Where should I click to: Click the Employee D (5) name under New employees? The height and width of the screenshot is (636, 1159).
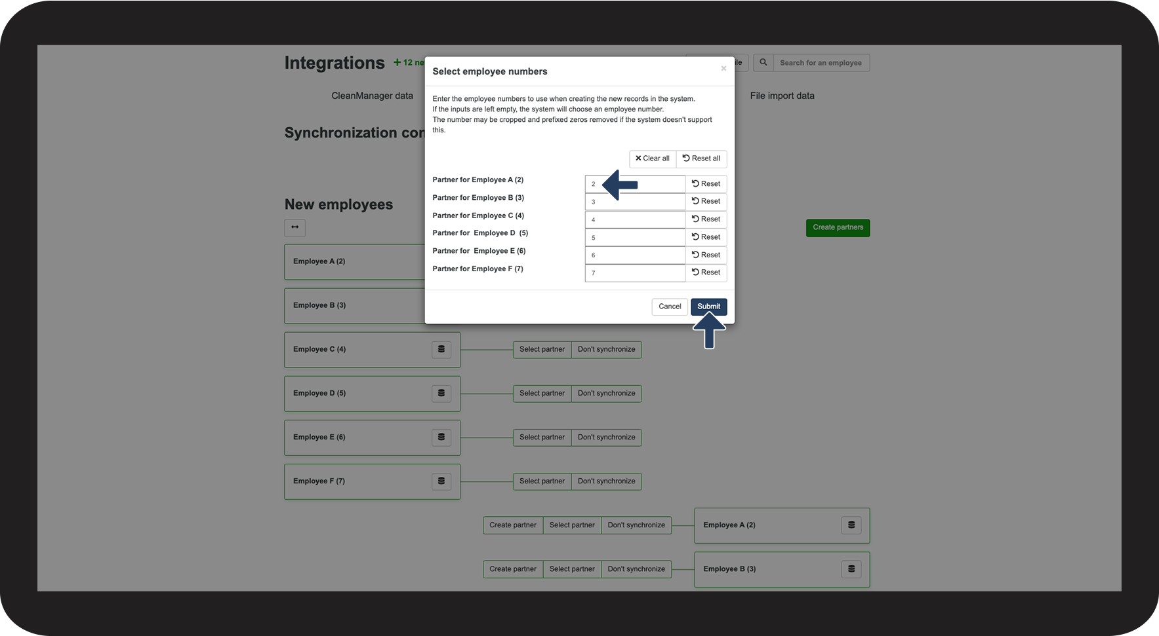(x=319, y=394)
